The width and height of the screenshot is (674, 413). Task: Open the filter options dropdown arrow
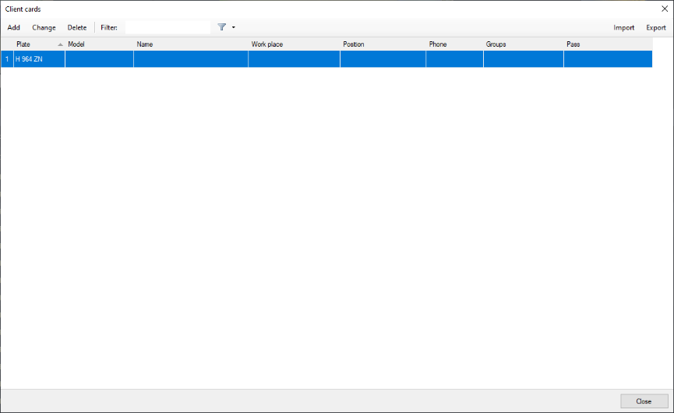[234, 27]
